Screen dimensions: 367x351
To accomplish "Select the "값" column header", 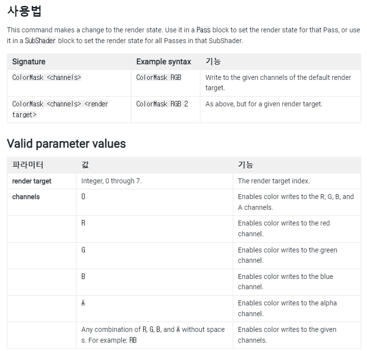I will 85,165.
